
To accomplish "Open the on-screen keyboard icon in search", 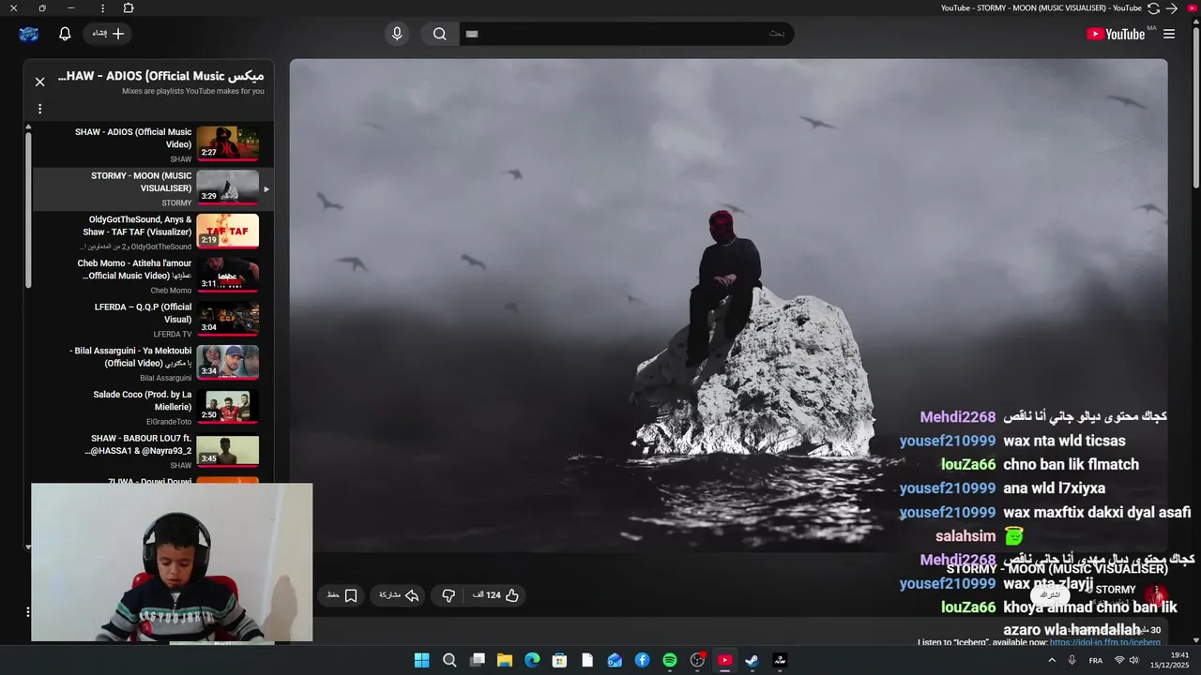I will click(472, 34).
